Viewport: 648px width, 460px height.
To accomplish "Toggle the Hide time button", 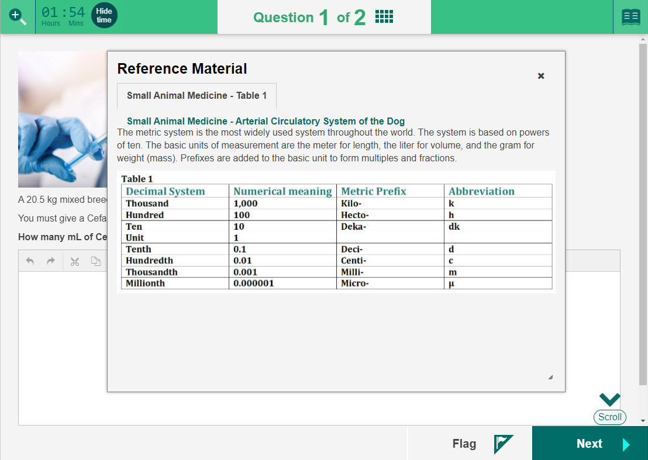I will tap(104, 16).
